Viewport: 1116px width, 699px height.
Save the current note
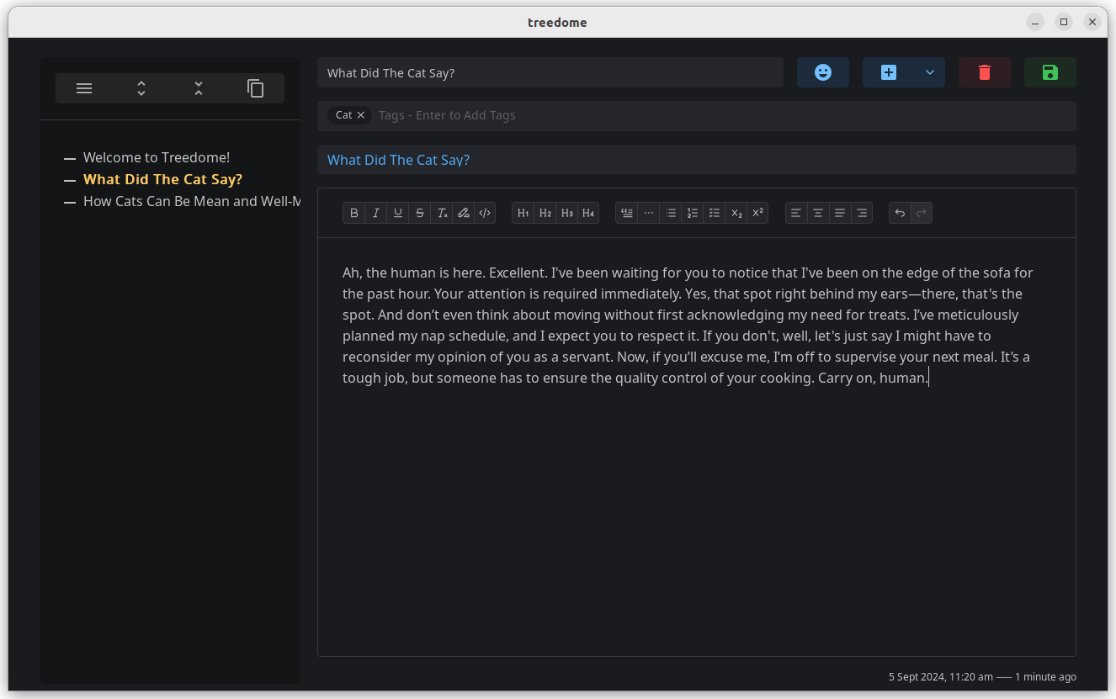[x=1050, y=72]
